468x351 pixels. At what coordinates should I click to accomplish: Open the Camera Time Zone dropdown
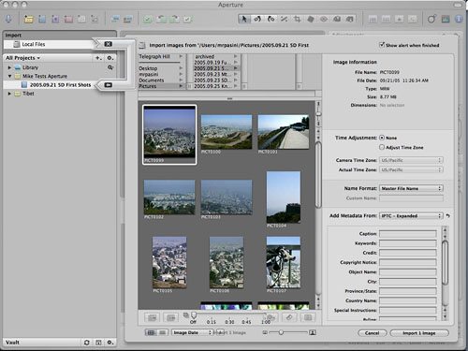(411, 160)
